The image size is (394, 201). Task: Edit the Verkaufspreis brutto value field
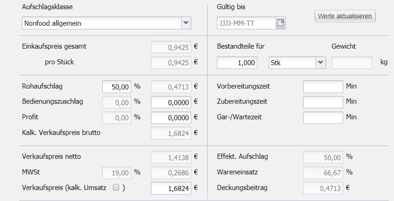(171, 188)
